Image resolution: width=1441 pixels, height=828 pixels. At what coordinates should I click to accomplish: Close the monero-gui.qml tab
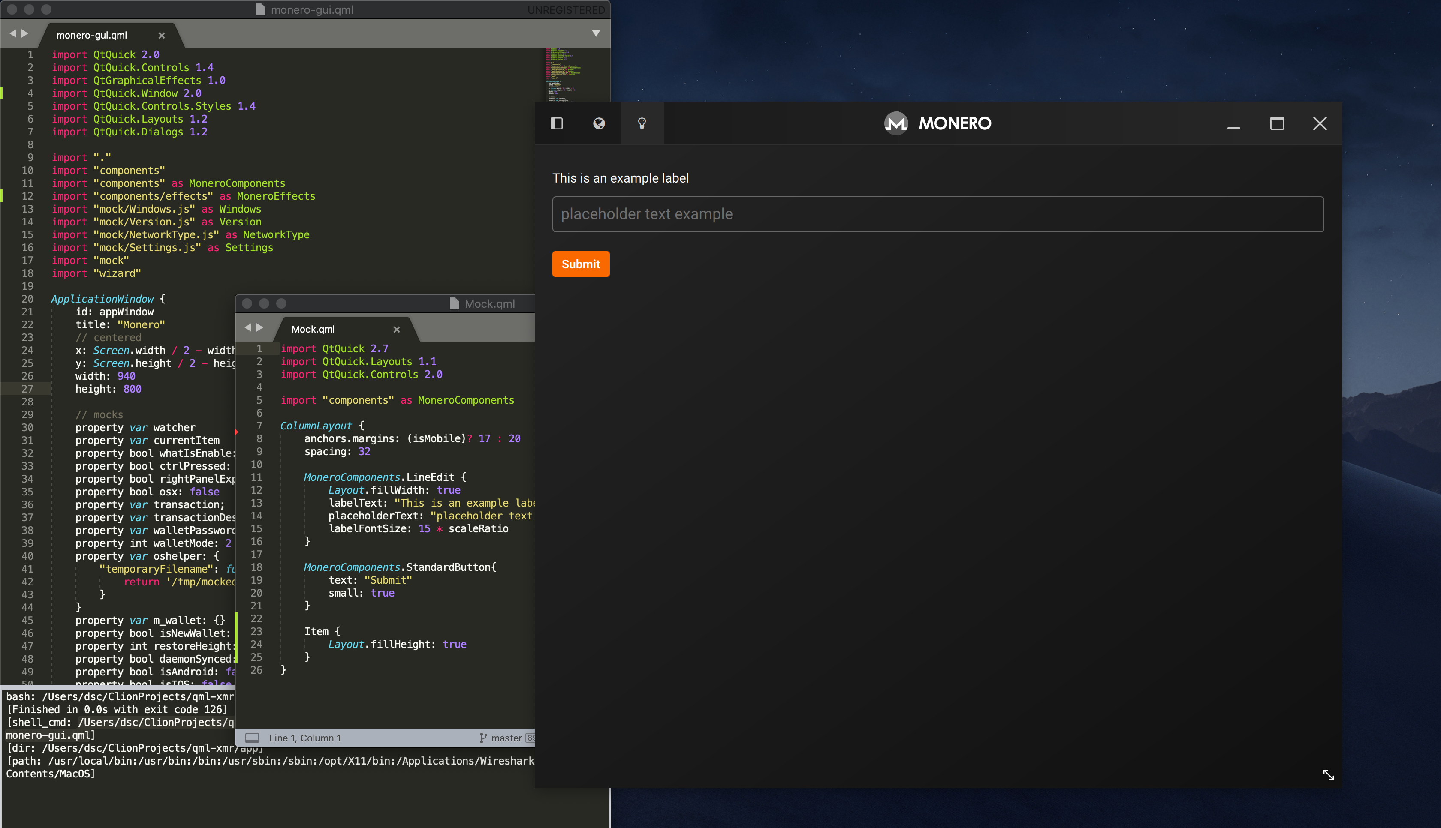click(x=162, y=35)
